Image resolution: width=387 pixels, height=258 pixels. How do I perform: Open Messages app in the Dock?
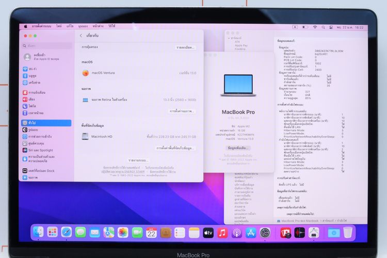(80, 232)
